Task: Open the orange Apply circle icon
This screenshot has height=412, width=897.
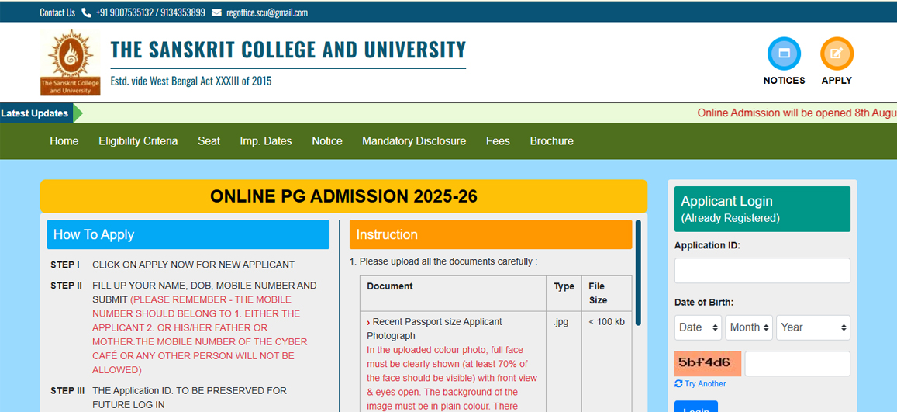Action: pos(837,54)
